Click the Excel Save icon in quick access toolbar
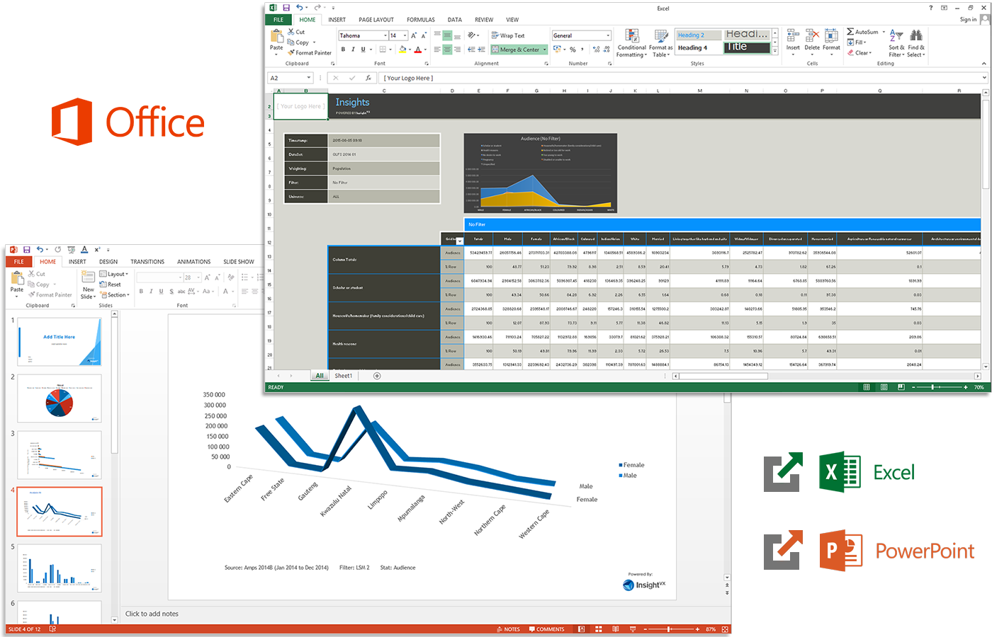Image resolution: width=992 pixels, height=637 pixels. (286, 8)
